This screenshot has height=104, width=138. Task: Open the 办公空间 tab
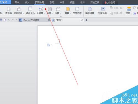tap(110, 2)
